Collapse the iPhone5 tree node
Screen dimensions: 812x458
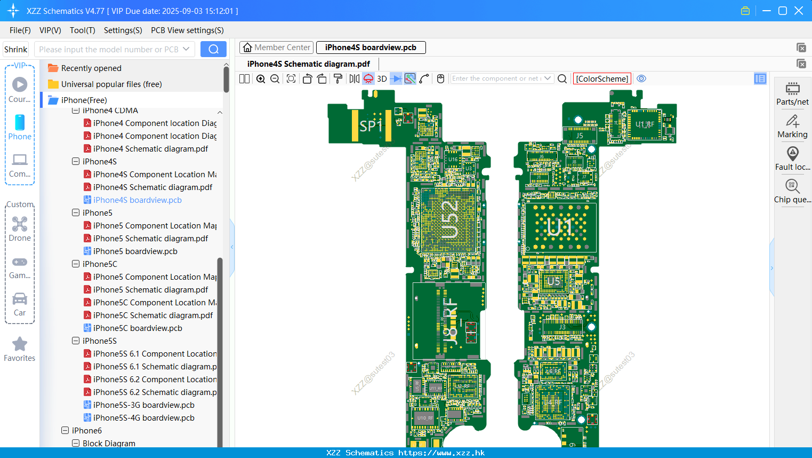pos(76,212)
